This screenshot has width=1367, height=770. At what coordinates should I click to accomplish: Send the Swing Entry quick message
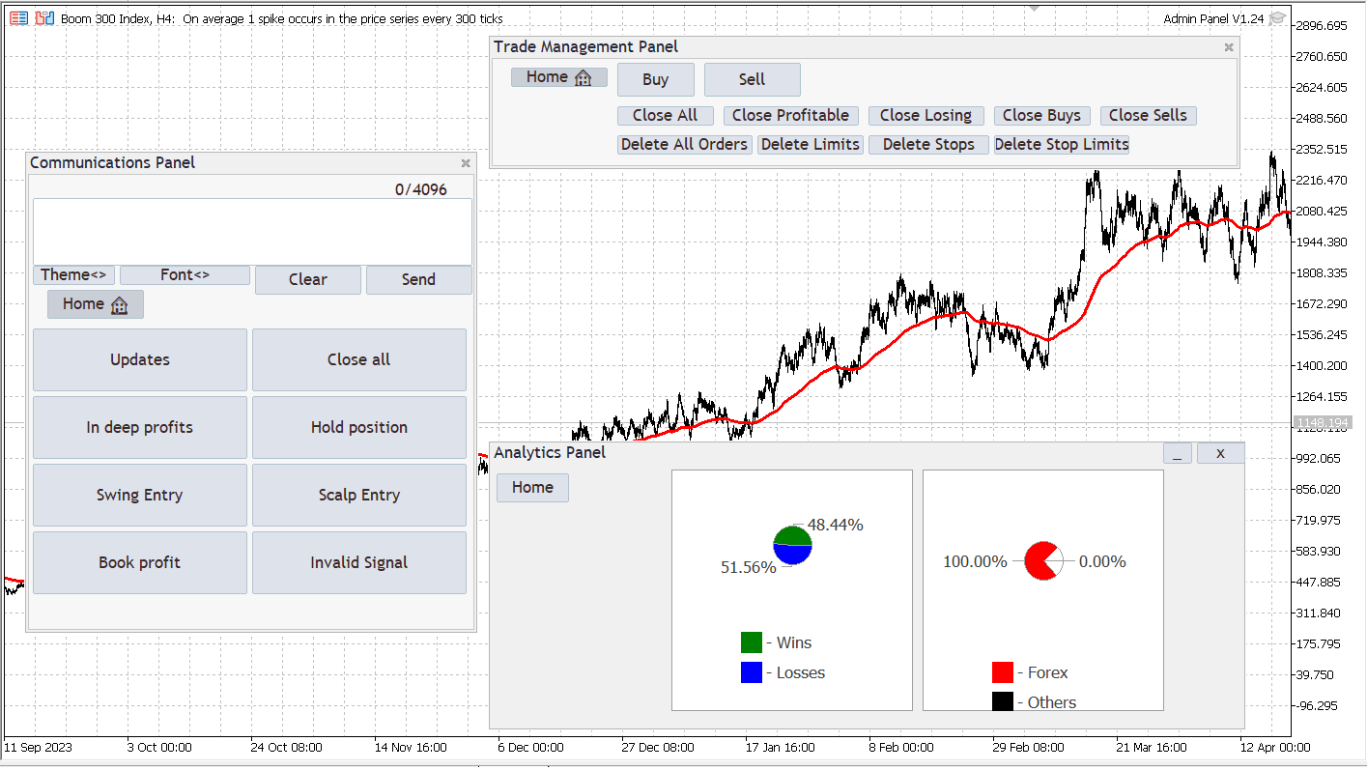[140, 495]
